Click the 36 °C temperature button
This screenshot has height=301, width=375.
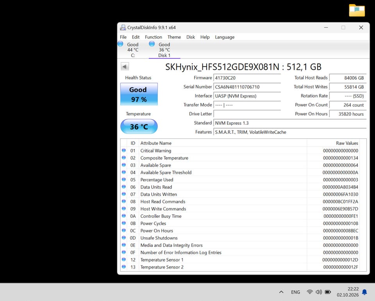139,126
